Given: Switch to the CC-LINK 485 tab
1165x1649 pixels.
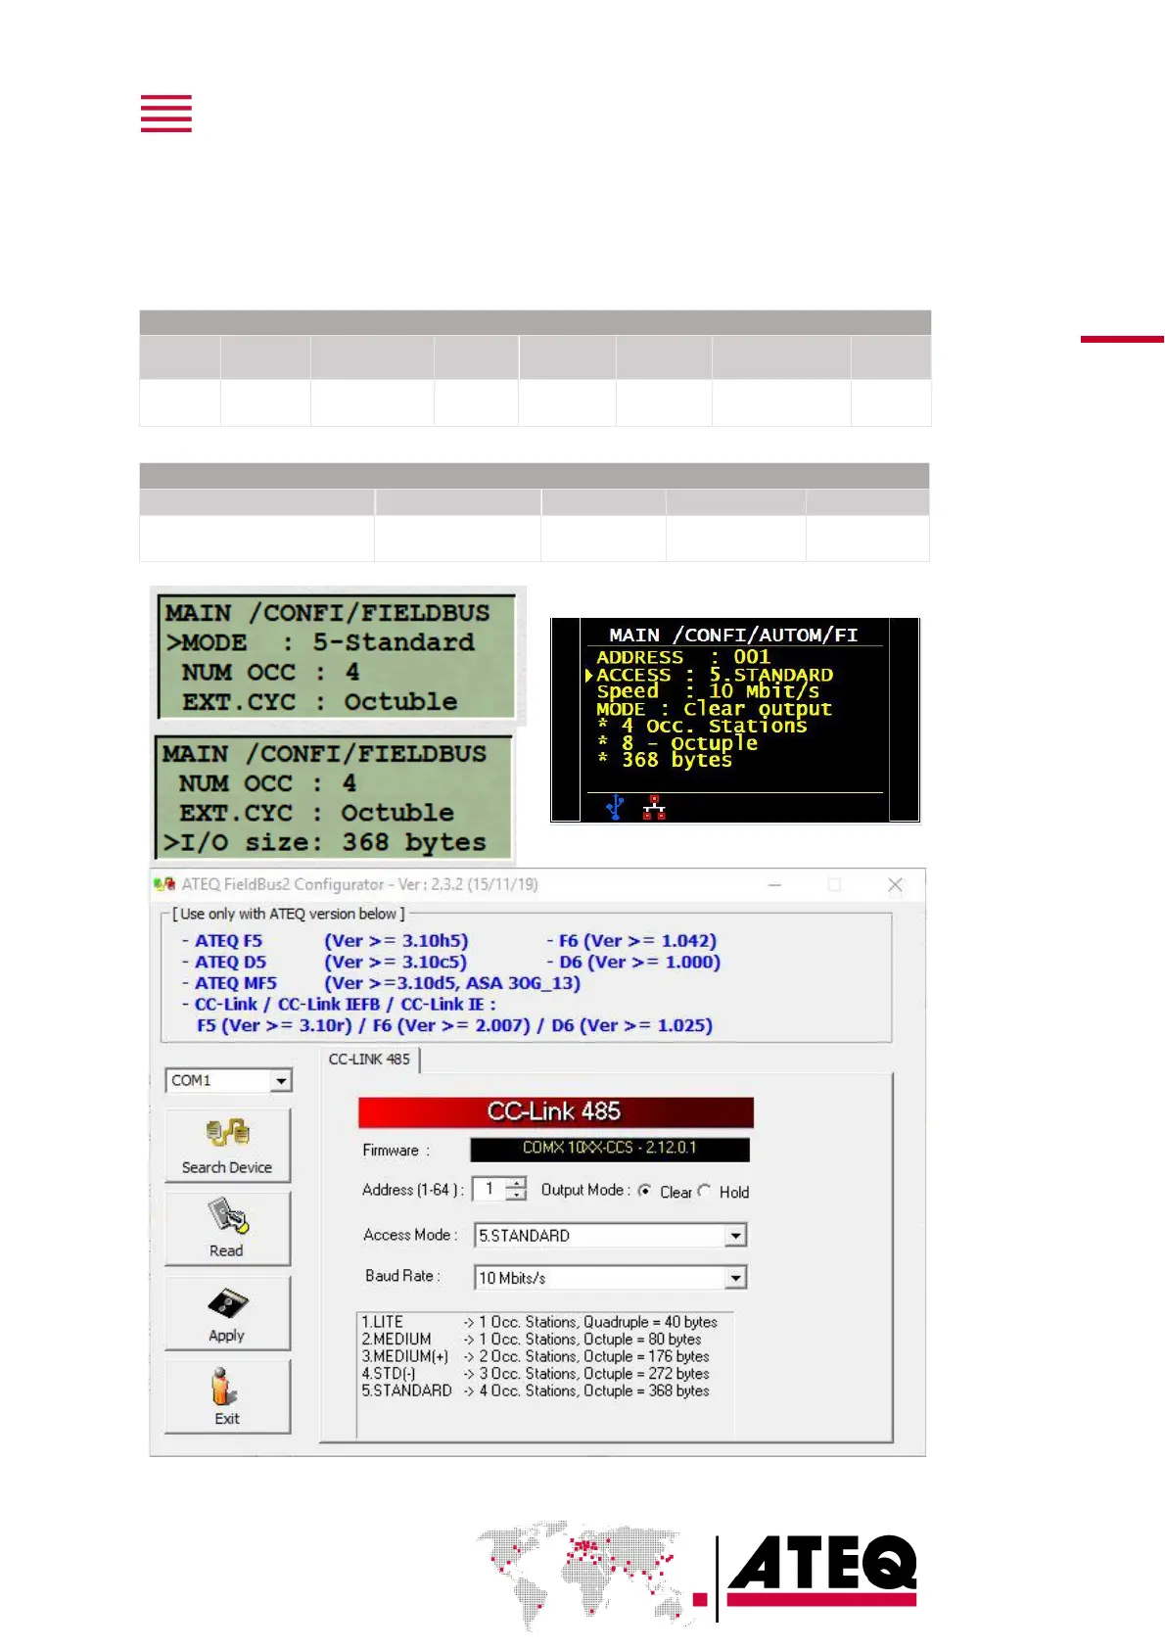Looking at the screenshot, I should (x=370, y=1060).
